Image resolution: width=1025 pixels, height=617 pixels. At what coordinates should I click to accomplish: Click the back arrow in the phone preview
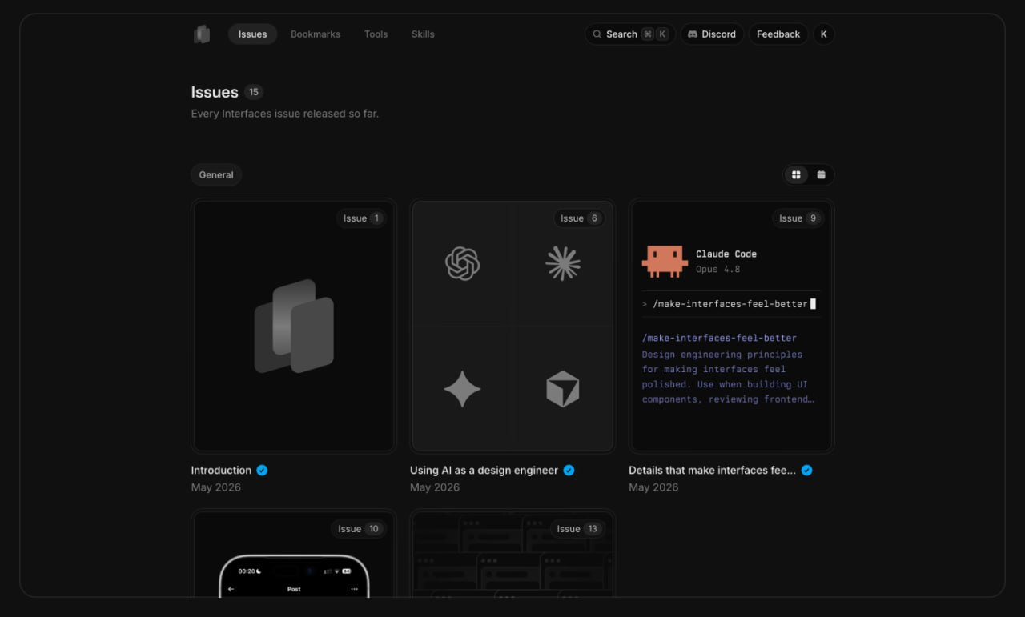pyautogui.click(x=231, y=589)
